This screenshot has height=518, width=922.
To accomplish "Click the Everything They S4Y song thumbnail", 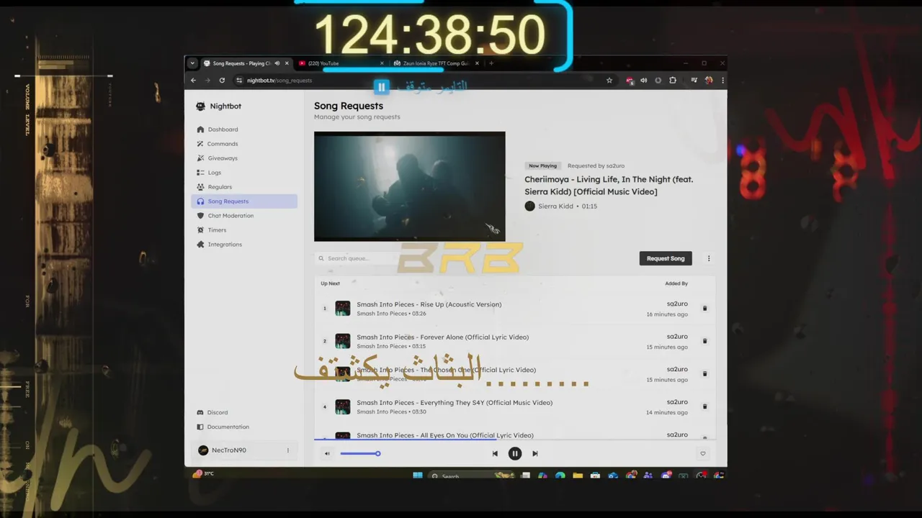I will point(343,407).
